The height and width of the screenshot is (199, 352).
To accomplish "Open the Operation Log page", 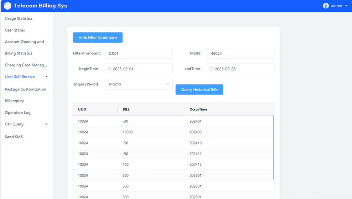I will 18,113.
